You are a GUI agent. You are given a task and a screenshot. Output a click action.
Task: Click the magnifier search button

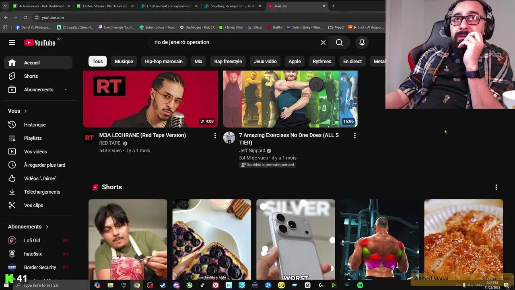[339, 42]
